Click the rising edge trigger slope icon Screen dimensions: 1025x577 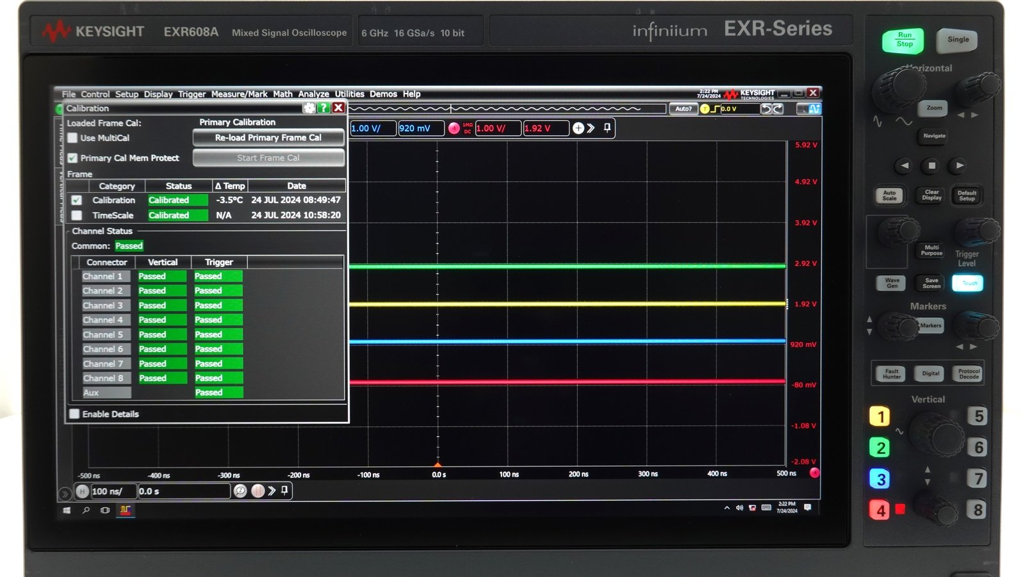tap(715, 109)
